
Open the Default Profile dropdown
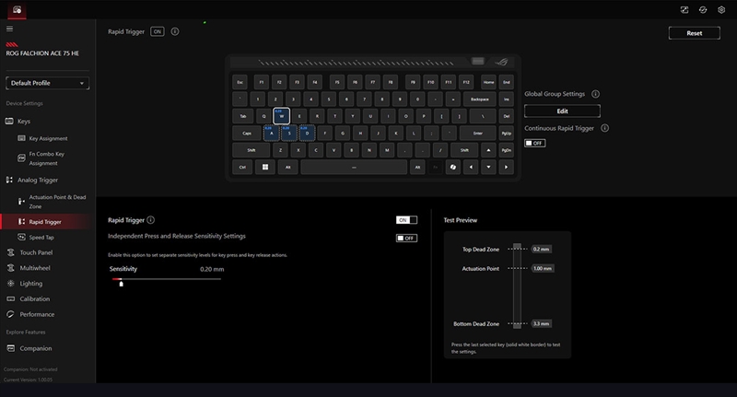tap(47, 83)
